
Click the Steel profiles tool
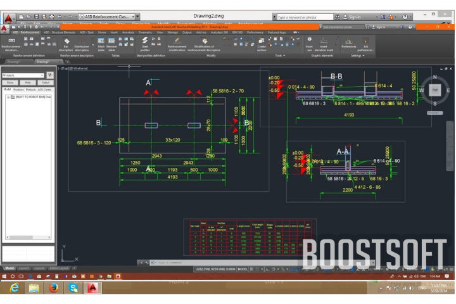145,44
